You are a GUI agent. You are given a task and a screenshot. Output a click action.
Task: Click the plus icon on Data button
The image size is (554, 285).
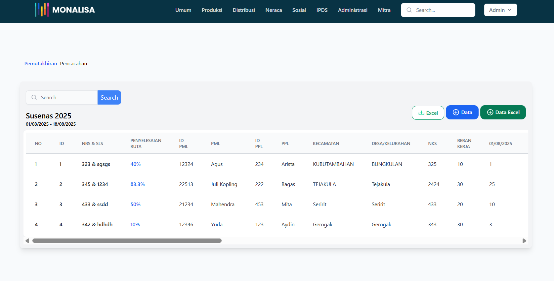coord(456,112)
